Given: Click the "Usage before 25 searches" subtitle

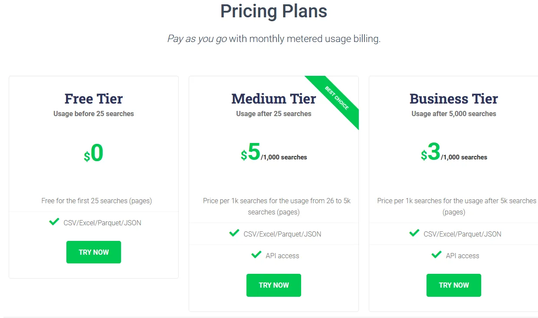Looking at the screenshot, I should pyautogui.click(x=94, y=114).
